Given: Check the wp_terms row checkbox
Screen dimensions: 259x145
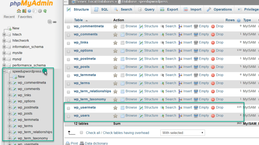Looking at the screenshot, I should click(68, 84).
